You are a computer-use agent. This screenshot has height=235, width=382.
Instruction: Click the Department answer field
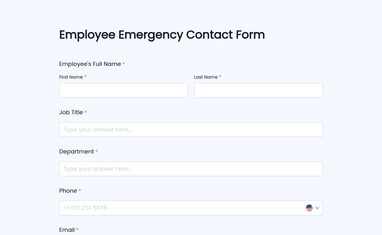(x=191, y=169)
